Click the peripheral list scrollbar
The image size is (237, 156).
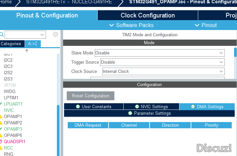pos(58,130)
